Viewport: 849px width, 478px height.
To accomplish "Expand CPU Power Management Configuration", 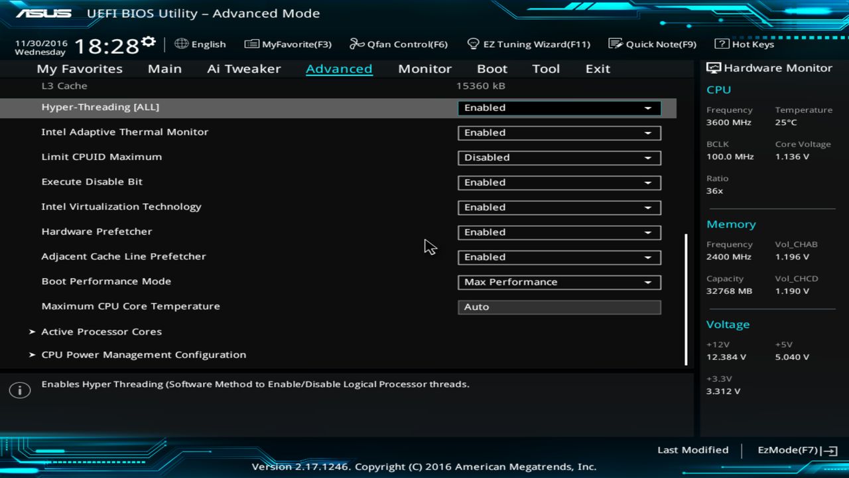I will pyautogui.click(x=143, y=355).
